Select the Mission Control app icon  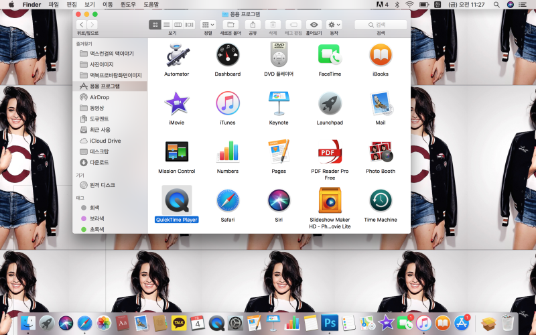pyautogui.click(x=176, y=151)
